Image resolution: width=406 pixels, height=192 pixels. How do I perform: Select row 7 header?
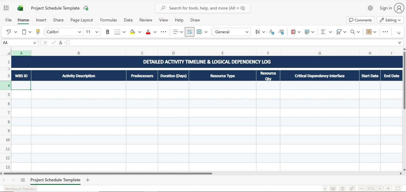point(6,113)
